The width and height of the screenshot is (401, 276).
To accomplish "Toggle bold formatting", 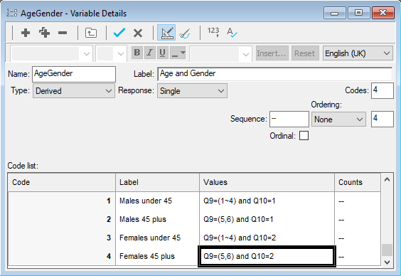I will [137, 53].
